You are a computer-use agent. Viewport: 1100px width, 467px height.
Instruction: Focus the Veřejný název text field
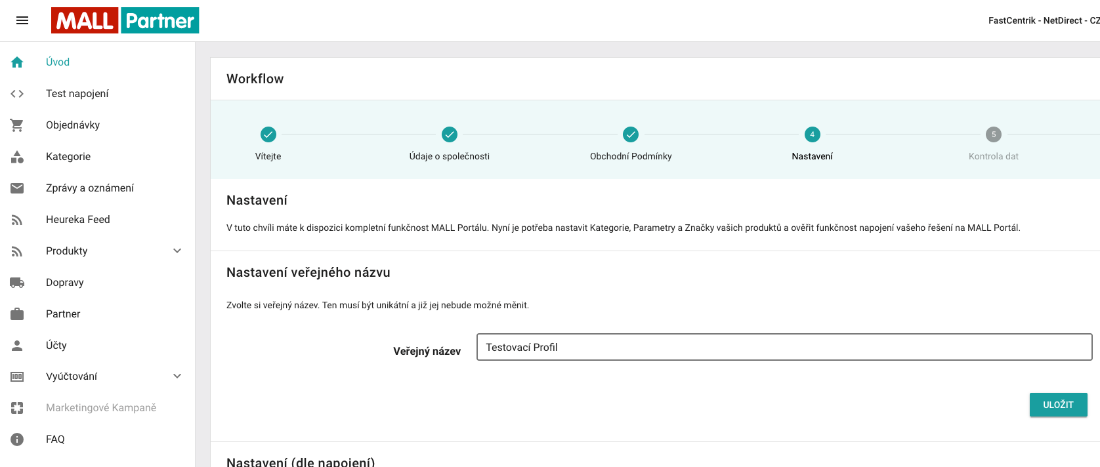784,347
